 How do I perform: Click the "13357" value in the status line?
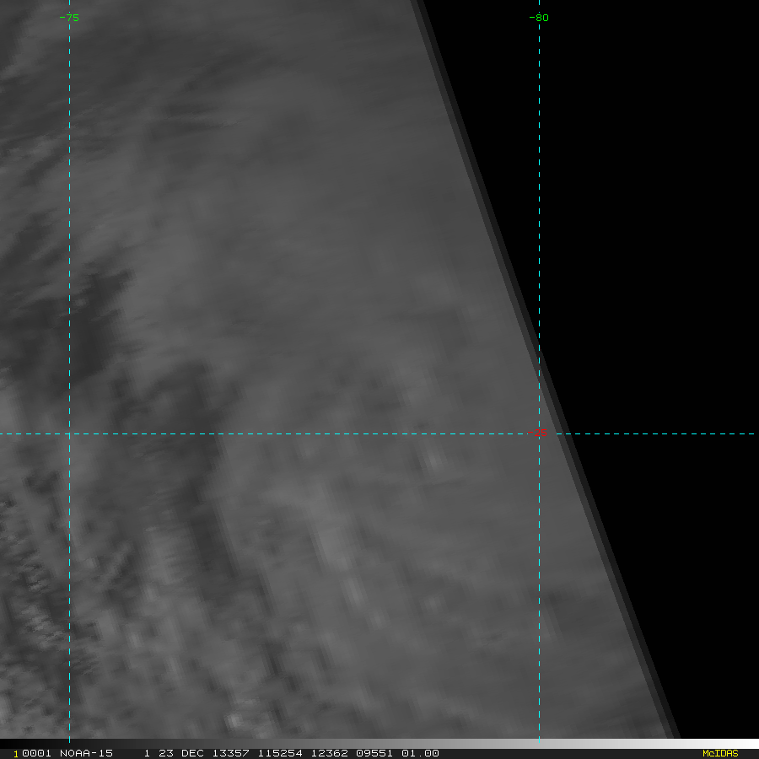[231, 753]
